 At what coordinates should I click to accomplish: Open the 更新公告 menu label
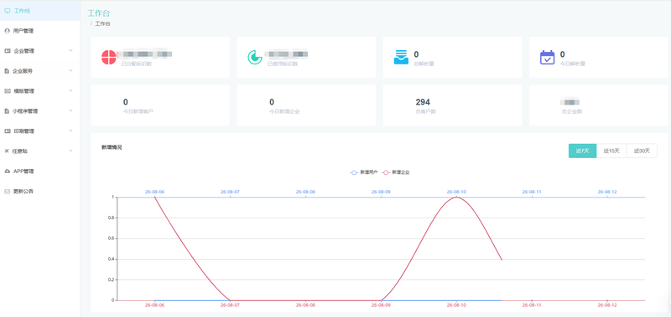(x=23, y=192)
